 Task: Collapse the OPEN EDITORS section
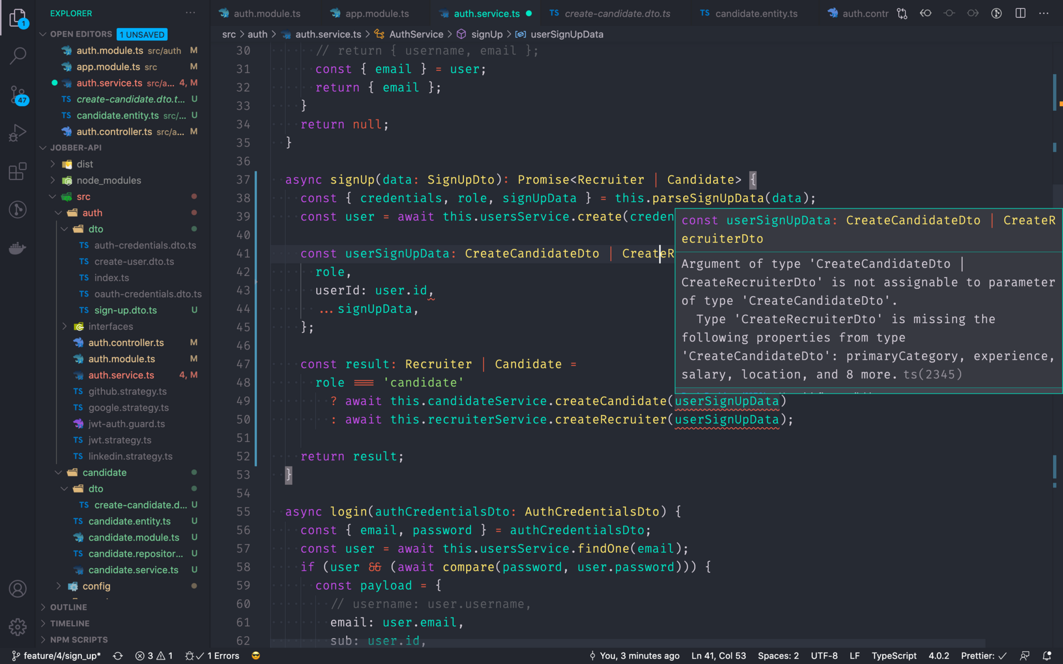click(43, 34)
